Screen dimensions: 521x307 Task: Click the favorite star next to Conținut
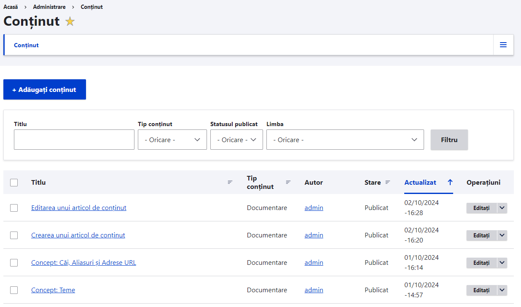pyautogui.click(x=70, y=22)
